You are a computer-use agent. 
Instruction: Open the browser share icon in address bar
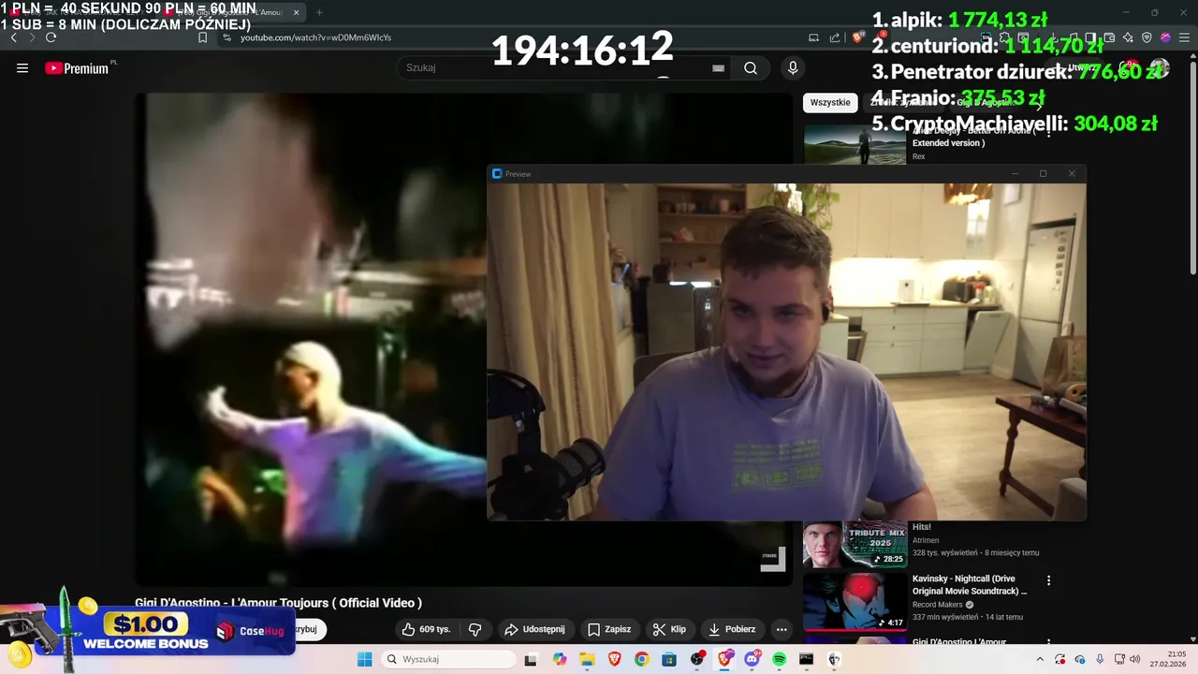point(835,37)
